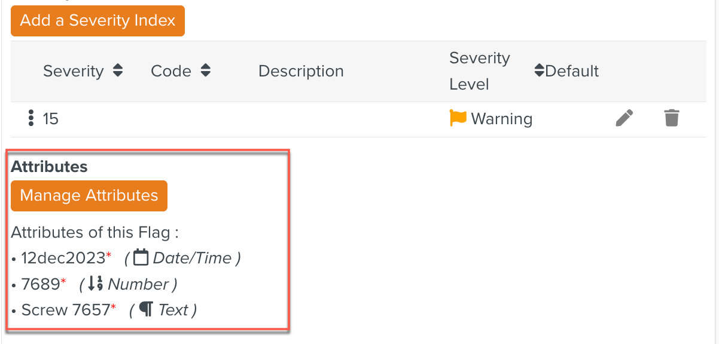Click the Description column header
This screenshot has height=344, width=719.
pyautogui.click(x=301, y=71)
